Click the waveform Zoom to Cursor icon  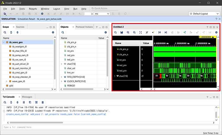click(x=147, y=32)
